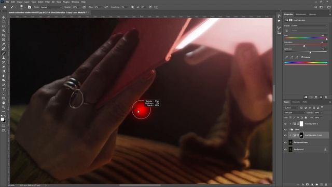Open smoothing options gear icon
This screenshot has height=187, width=332.
click(x=133, y=7)
